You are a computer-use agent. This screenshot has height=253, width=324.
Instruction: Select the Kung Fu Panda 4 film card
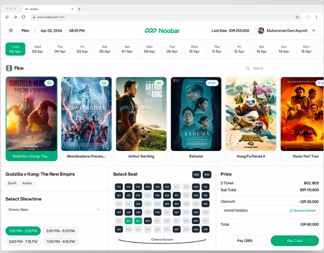(x=251, y=119)
